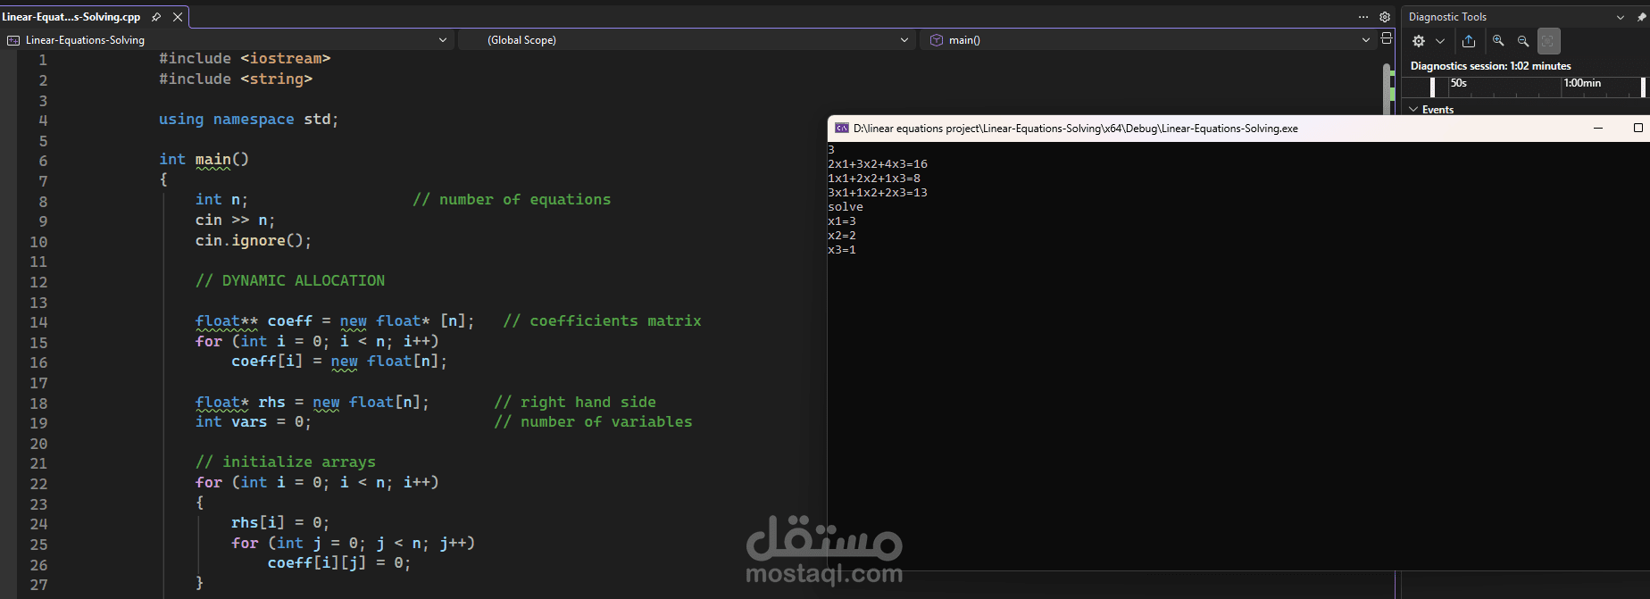Zoom out the diagnostics timeline
1650x599 pixels.
(1523, 41)
